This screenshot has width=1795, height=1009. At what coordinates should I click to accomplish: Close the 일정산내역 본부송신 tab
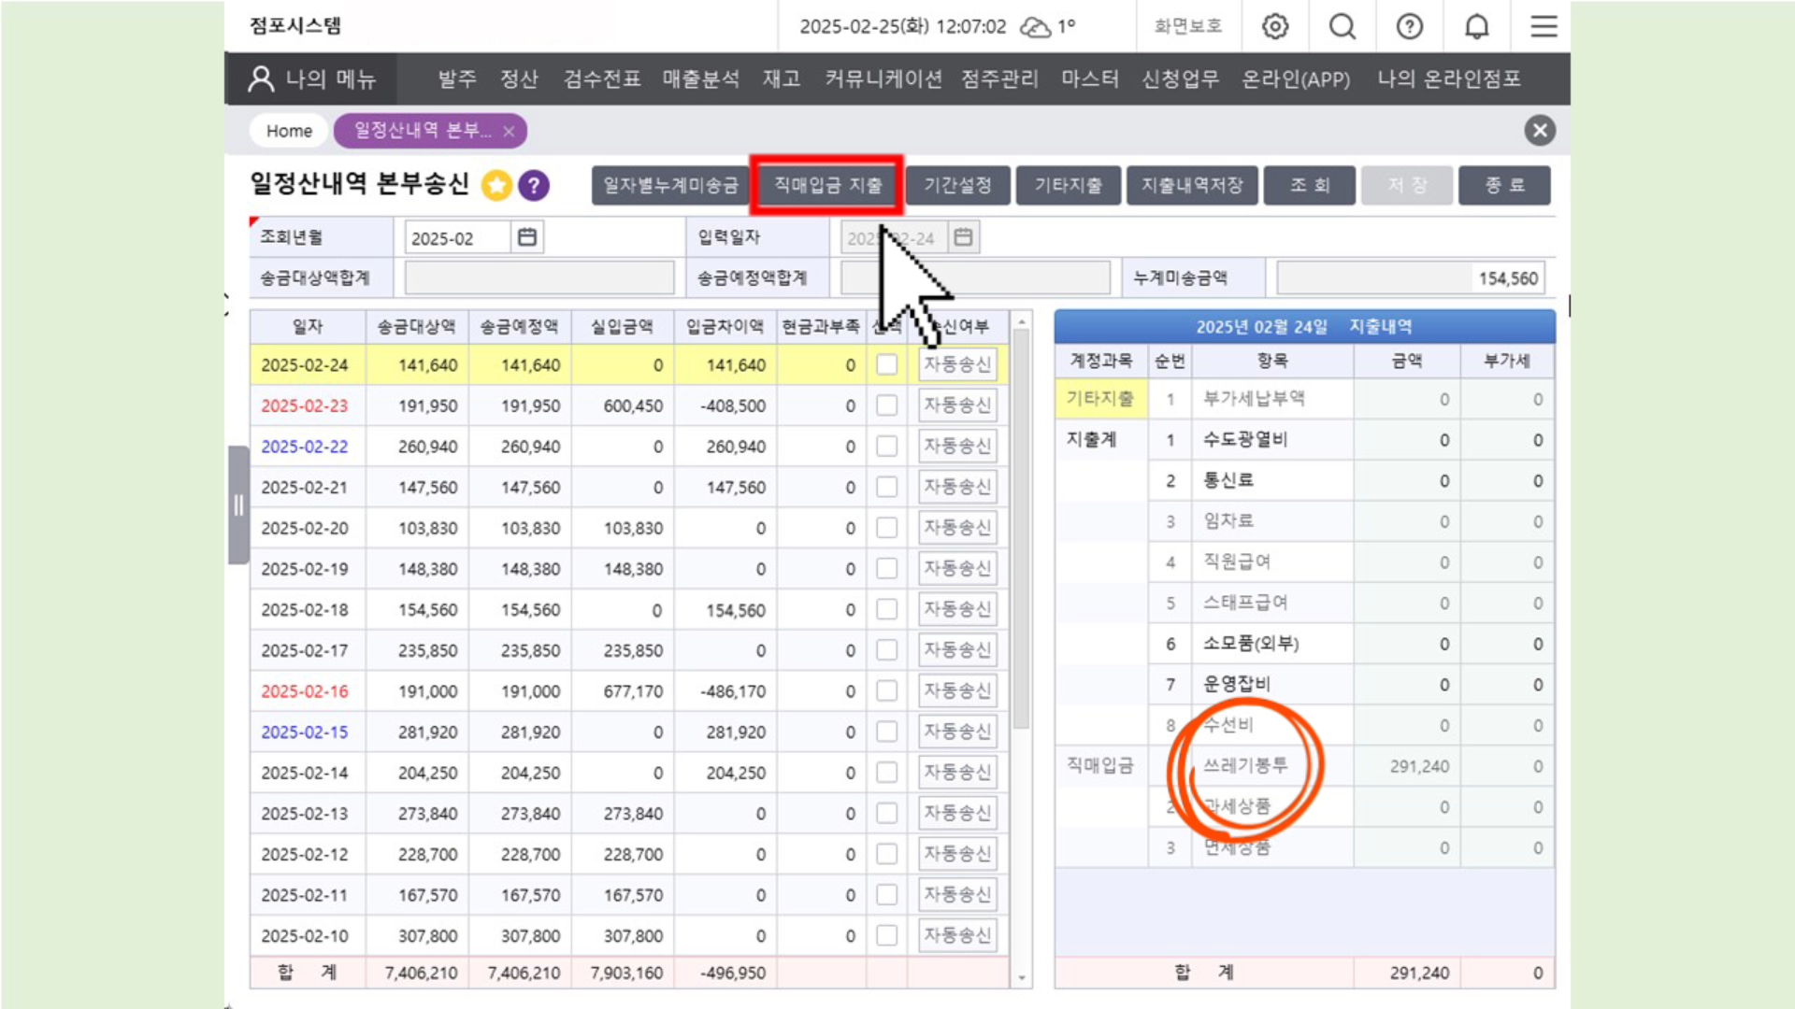pos(509,132)
